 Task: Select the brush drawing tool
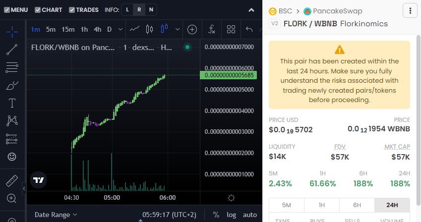(12, 86)
